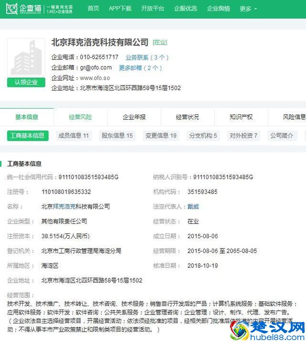Click the website www.ofo.so text

click(x=95, y=78)
